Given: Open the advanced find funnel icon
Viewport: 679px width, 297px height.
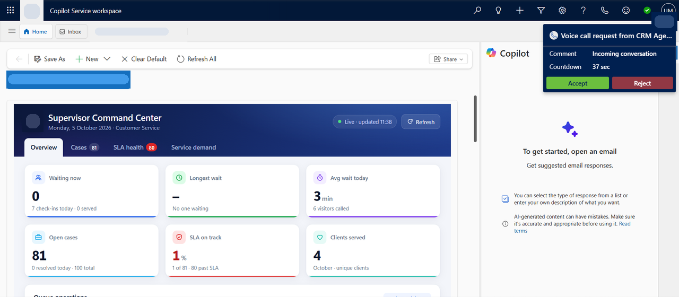Looking at the screenshot, I should point(541,10).
